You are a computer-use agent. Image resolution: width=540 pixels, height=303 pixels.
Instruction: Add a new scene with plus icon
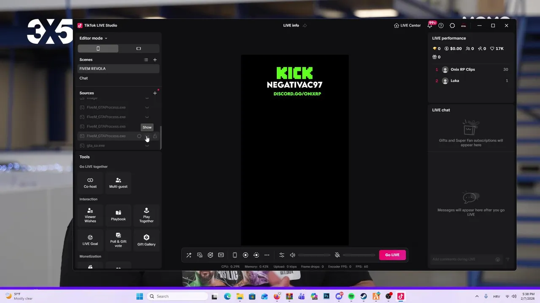155,60
